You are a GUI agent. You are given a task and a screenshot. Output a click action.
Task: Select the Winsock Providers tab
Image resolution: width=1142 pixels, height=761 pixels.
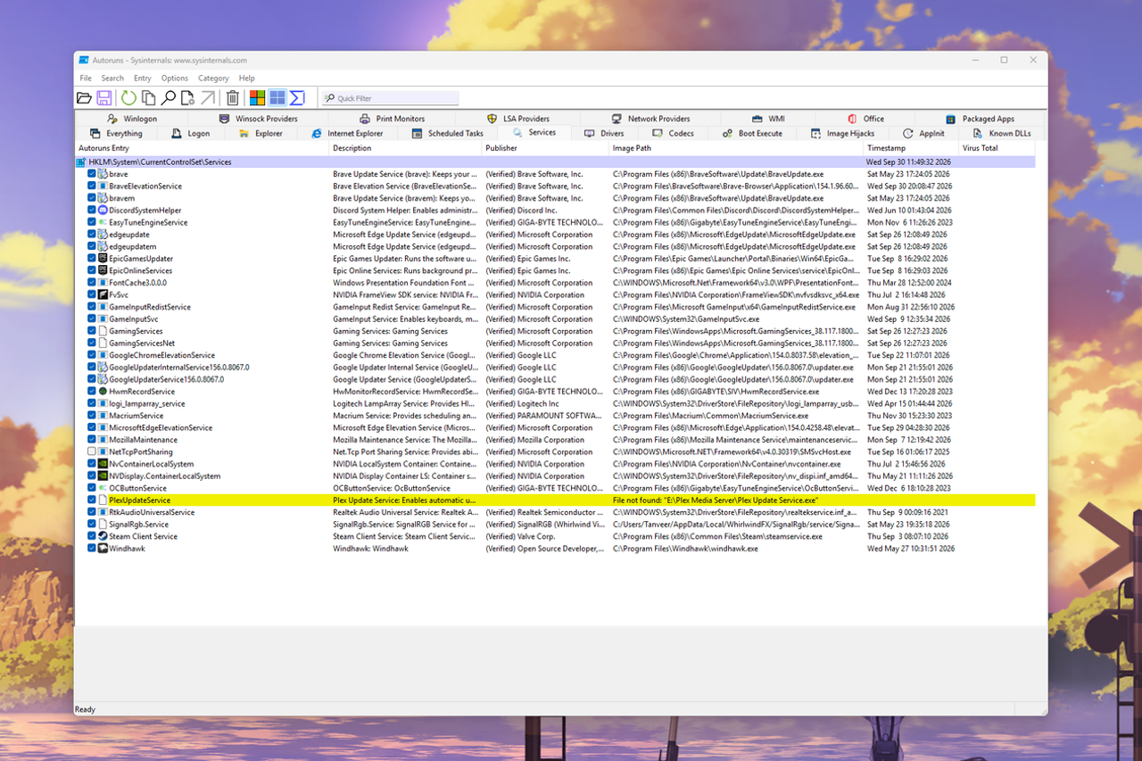point(258,119)
